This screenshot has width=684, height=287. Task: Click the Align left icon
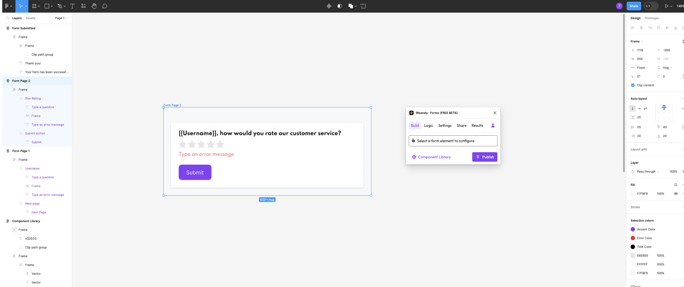click(x=633, y=28)
